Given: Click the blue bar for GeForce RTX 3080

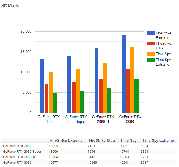Looking at the screenshot, I should [124, 74].
